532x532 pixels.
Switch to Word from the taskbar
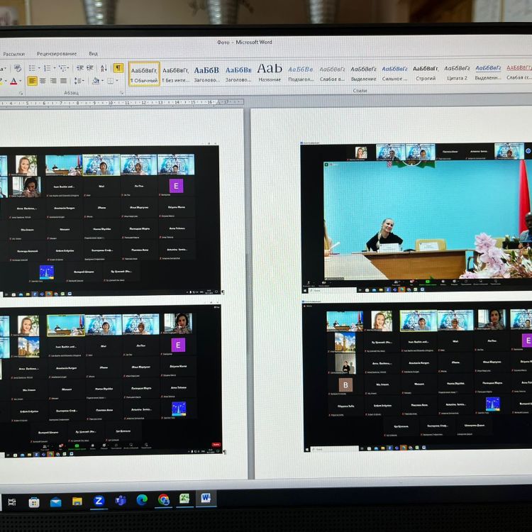(x=206, y=498)
